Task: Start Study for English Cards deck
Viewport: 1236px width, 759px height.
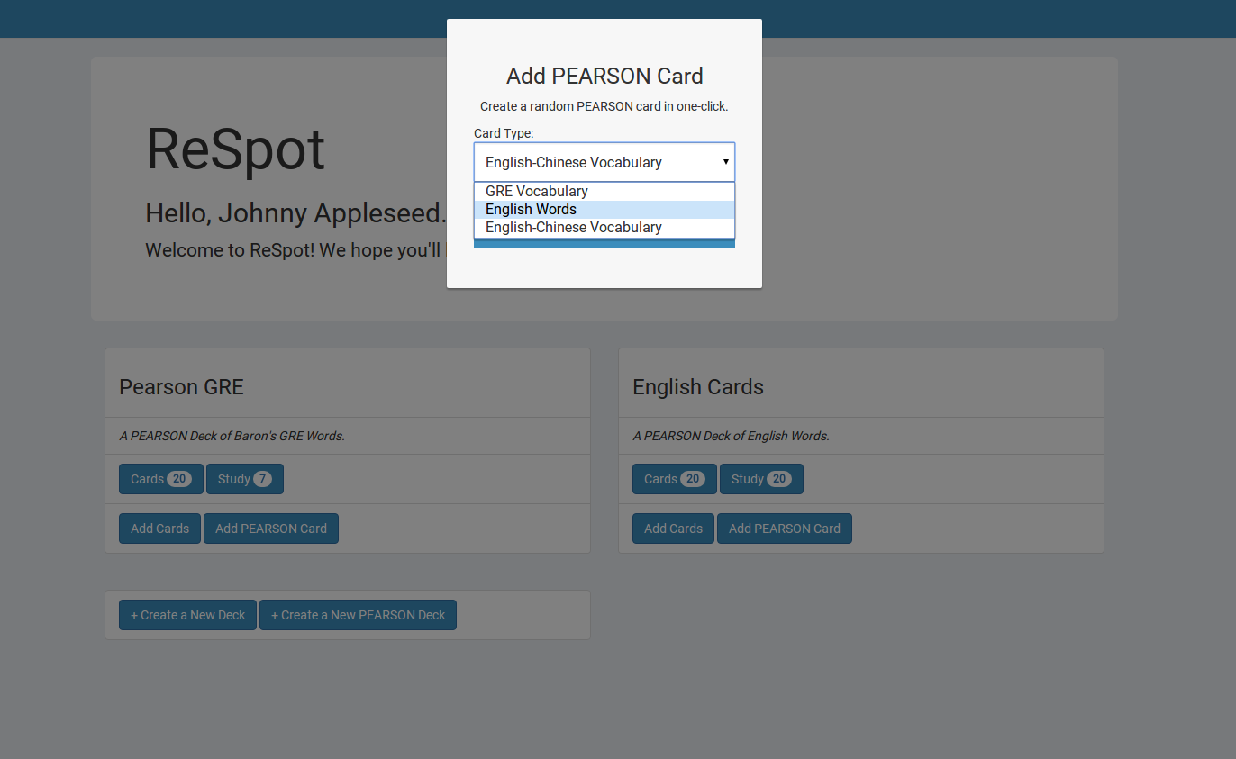Action: (761, 479)
